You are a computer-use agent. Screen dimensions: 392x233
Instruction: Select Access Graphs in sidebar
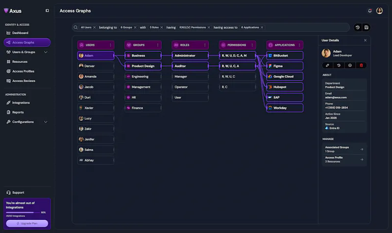(27, 42)
